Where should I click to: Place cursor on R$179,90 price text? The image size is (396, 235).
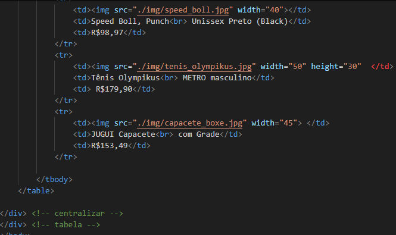pos(114,89)
